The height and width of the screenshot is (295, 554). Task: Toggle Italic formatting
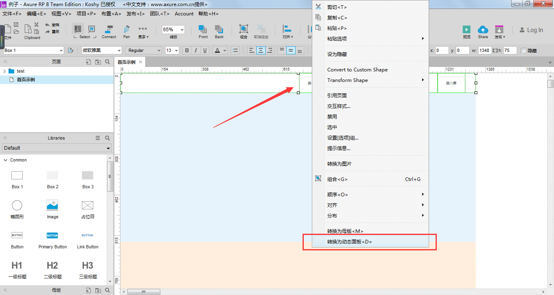click(196, 50)
